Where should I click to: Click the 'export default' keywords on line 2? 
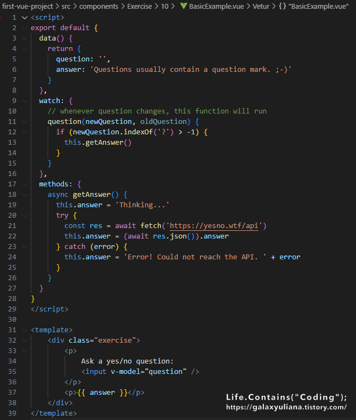pos(60,28)
